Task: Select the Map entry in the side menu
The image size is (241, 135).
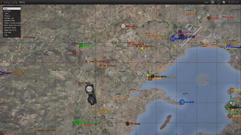Action: [x=12, y=9]
